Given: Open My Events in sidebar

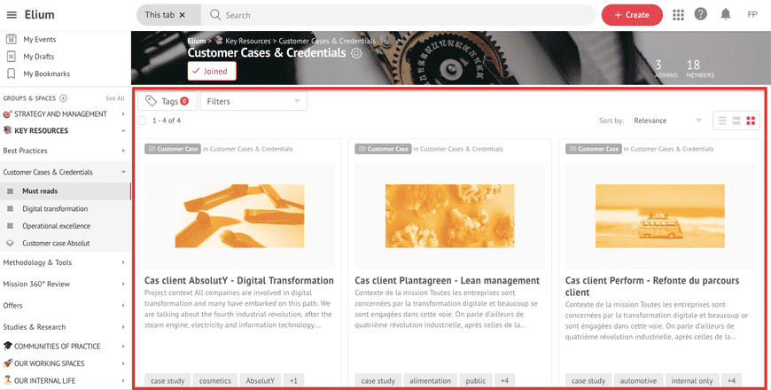Looking at the screenshot, I should (39, 39).
